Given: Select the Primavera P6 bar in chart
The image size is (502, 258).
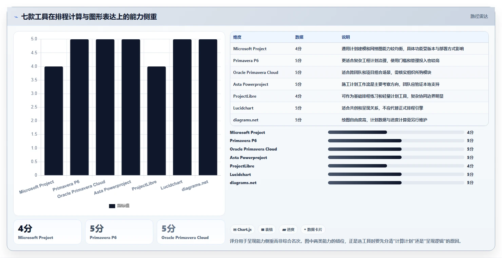Looking at the screenshot, I should tap(79, 107).
